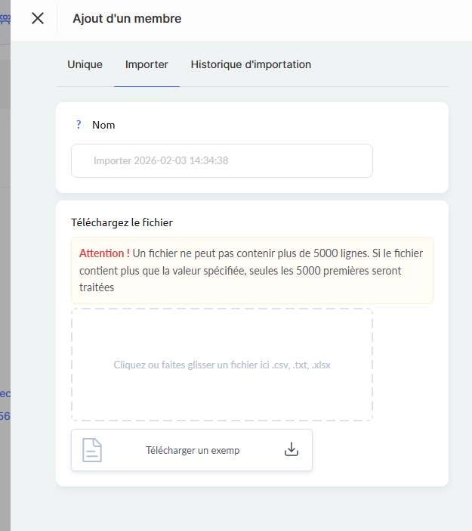Click the partially visible blue "ec" link

(x=5, y=393)
